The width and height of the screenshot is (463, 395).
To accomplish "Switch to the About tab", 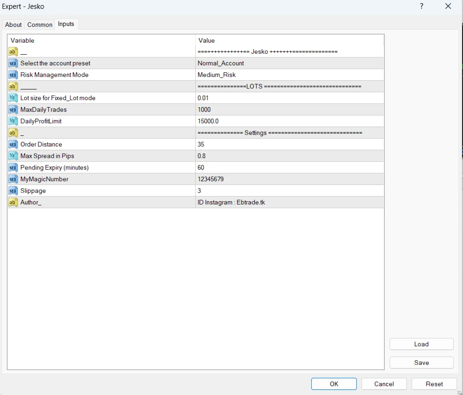I will (x=13, y=25).
